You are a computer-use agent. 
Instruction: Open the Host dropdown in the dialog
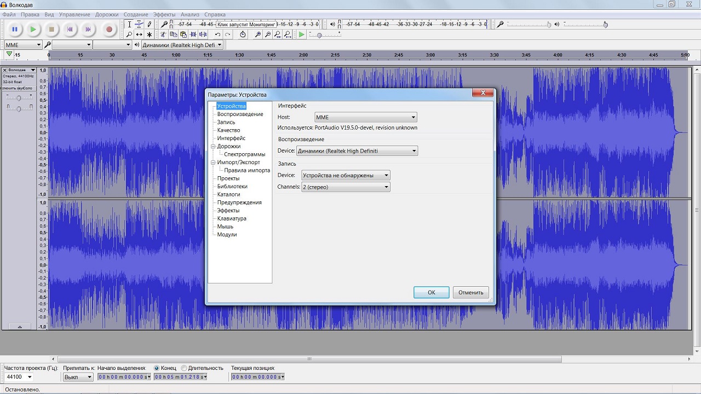(x=365, y=117)
